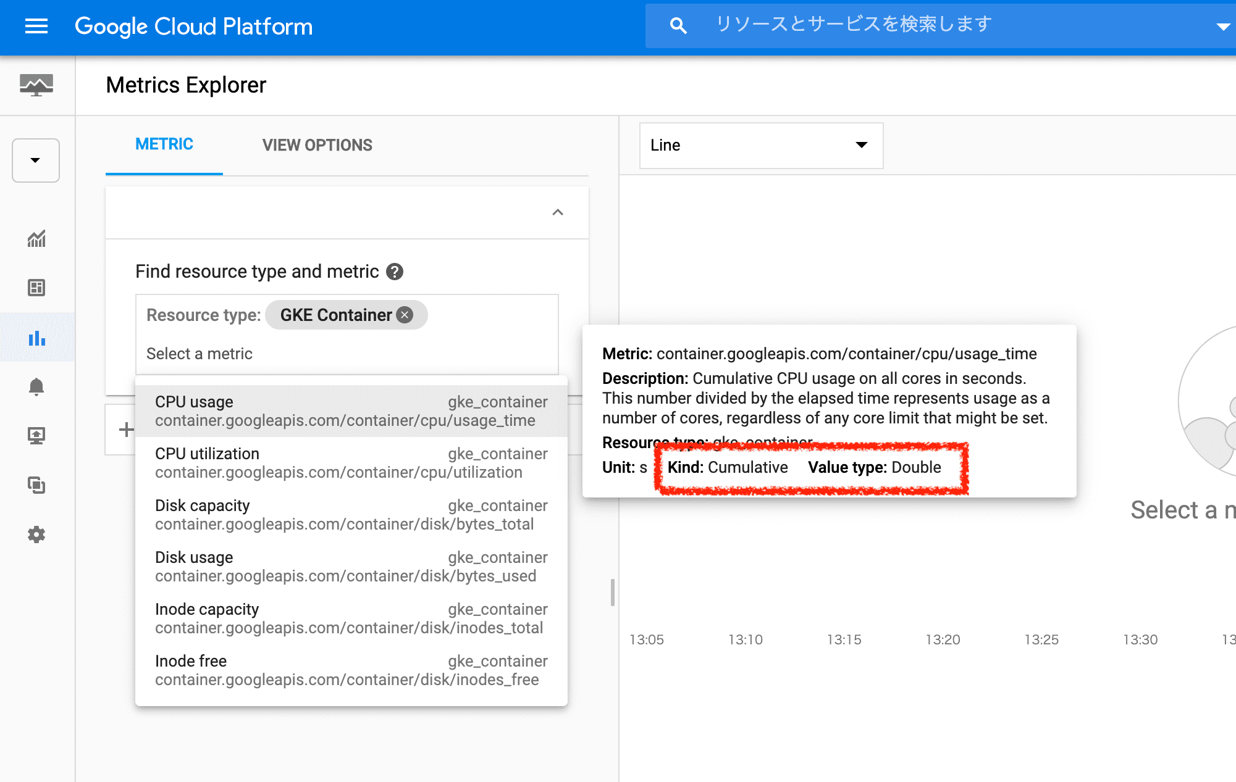Screen dimensions: 1236x782
Task: Select the Disk capacity metric
Action: (351, 515)
